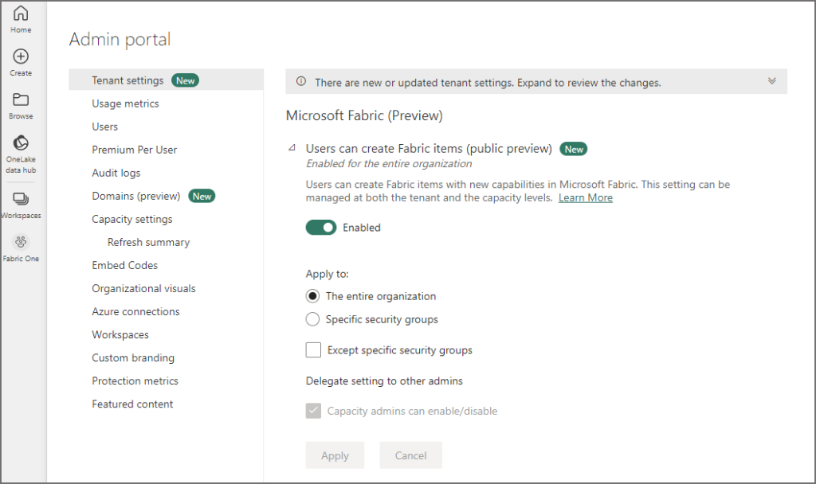
Task: Open Premium Per User settings
Action: click(x=134, y=150)
